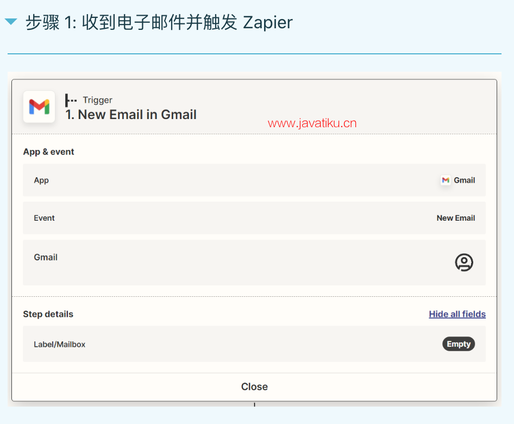Click the 'Event' row label
514x424 pixels.
coord(44,218)
